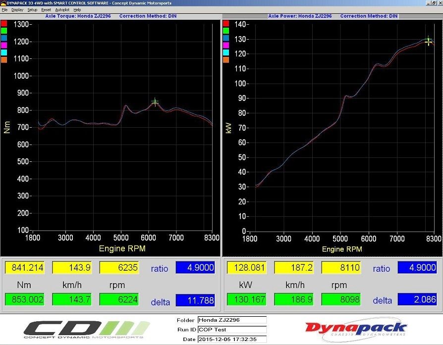Toggle the magenta run on the torque chart
The width and height of the screenshot is (443, 345).
click(3, 45)
